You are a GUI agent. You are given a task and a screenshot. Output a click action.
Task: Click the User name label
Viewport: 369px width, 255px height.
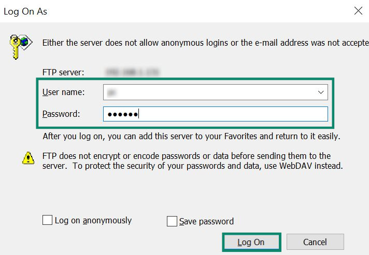click(64, 92)
